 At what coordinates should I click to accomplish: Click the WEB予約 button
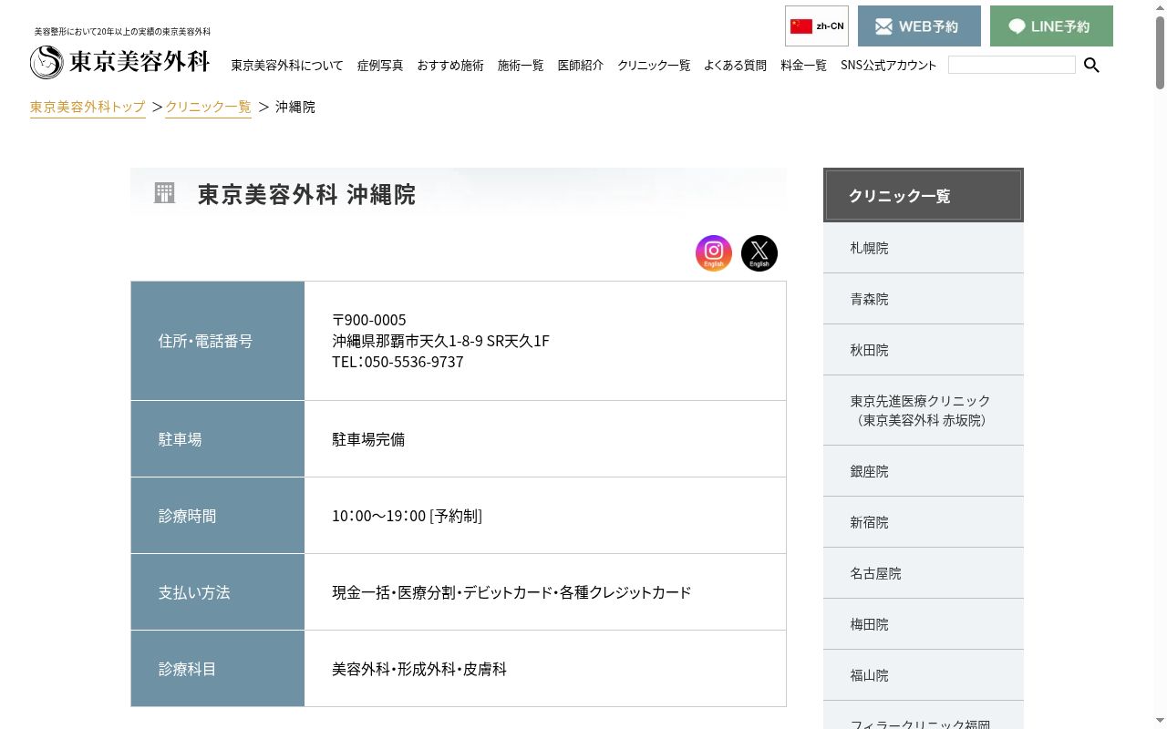(x=919, y=26)
